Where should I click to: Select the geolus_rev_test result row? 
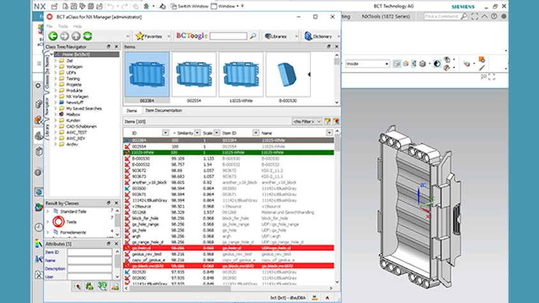tap(229, 254)
